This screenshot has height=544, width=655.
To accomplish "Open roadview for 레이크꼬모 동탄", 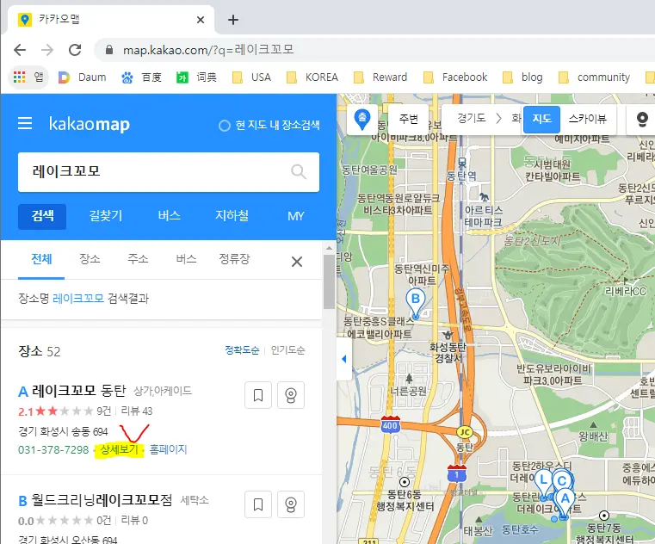I will click(x=291, y=395).
